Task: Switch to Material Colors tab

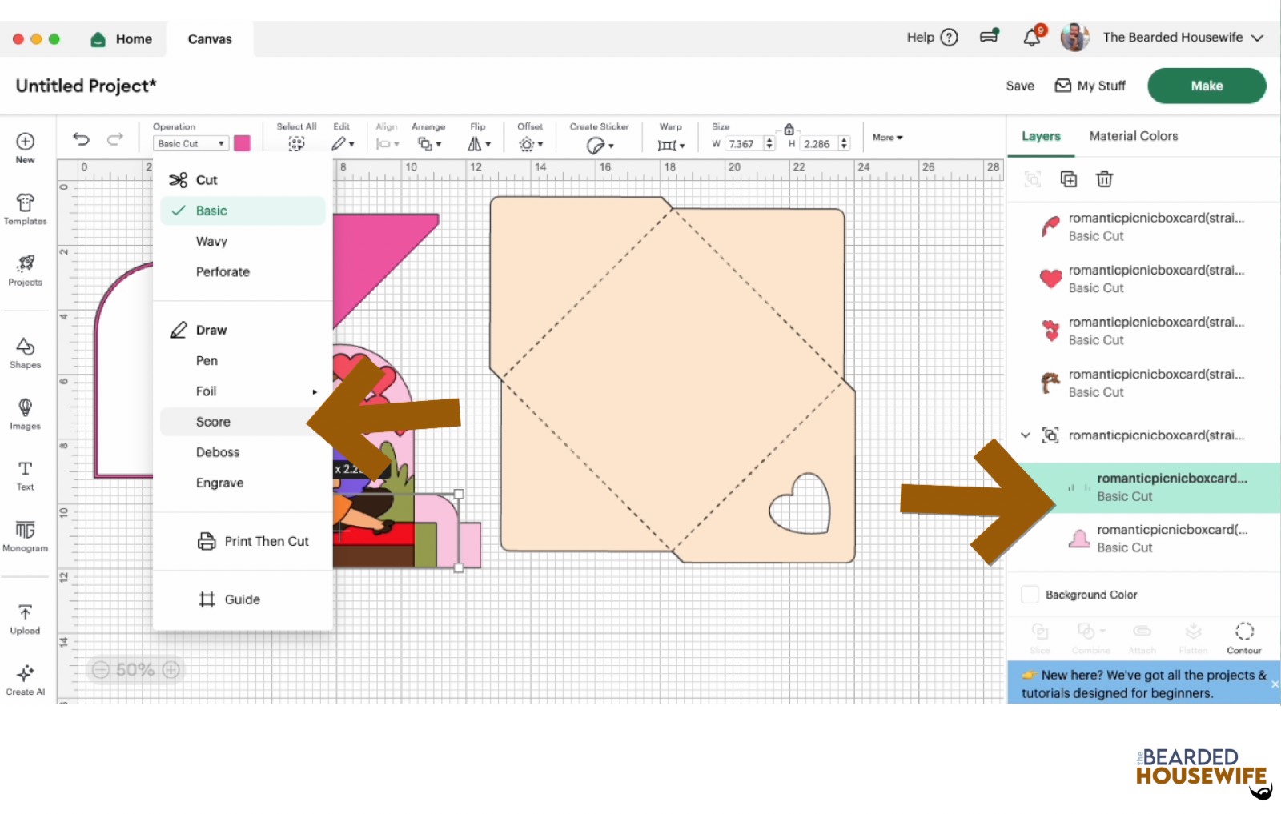Action: [x=1133, y=136]
